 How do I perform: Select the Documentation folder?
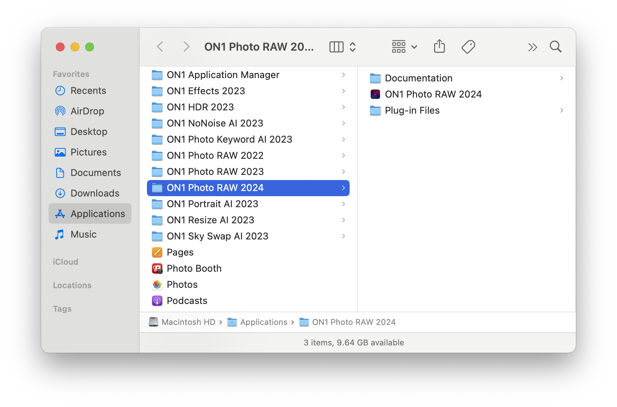click(466, 78)
